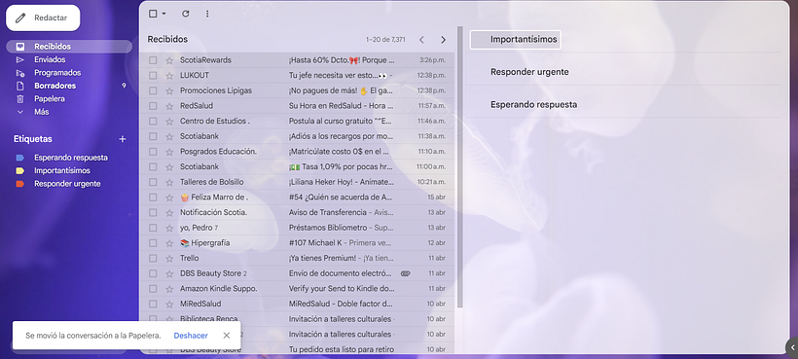The image size is (798, 359).
Task: Open the Etiquetas labels heading
Action: [32, 139]
